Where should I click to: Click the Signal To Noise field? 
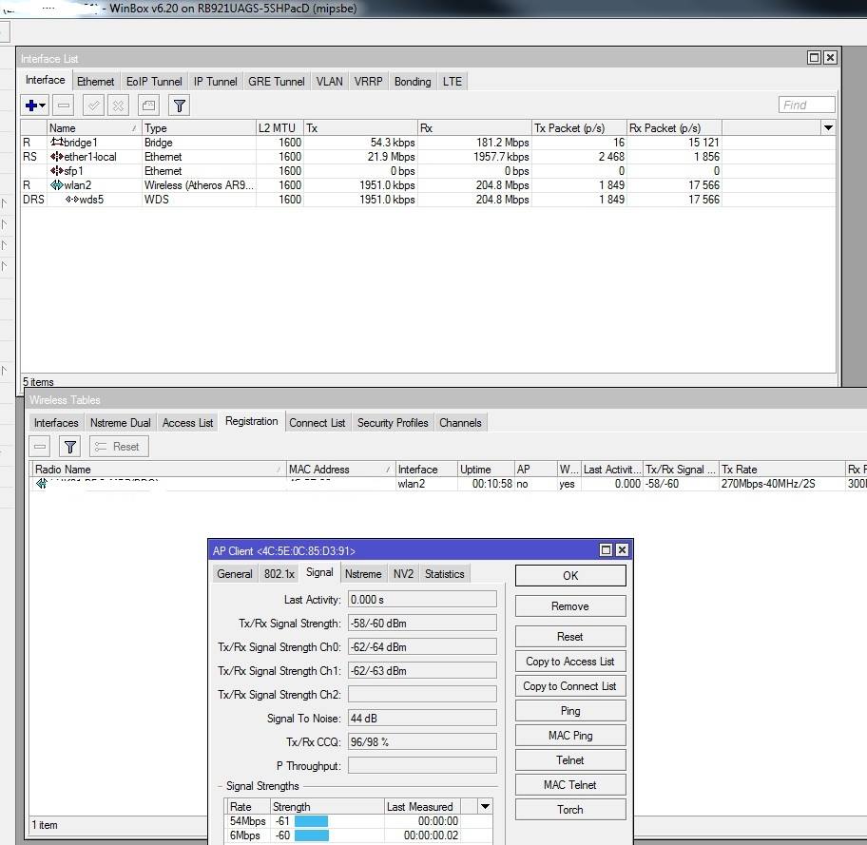click(x=422, y=718)
